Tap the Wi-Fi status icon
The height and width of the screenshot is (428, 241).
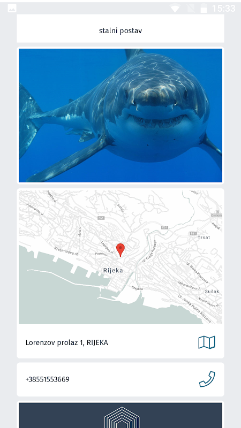[175, 9]
